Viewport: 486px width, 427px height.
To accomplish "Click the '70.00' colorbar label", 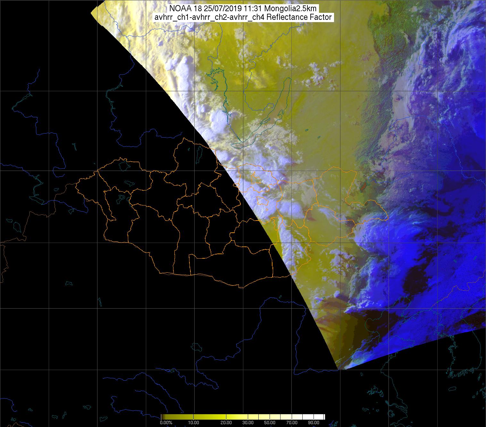I will point(292,423).
